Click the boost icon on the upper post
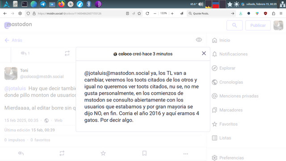This screenshot has height=161, width=286. [x=67, y=53]
